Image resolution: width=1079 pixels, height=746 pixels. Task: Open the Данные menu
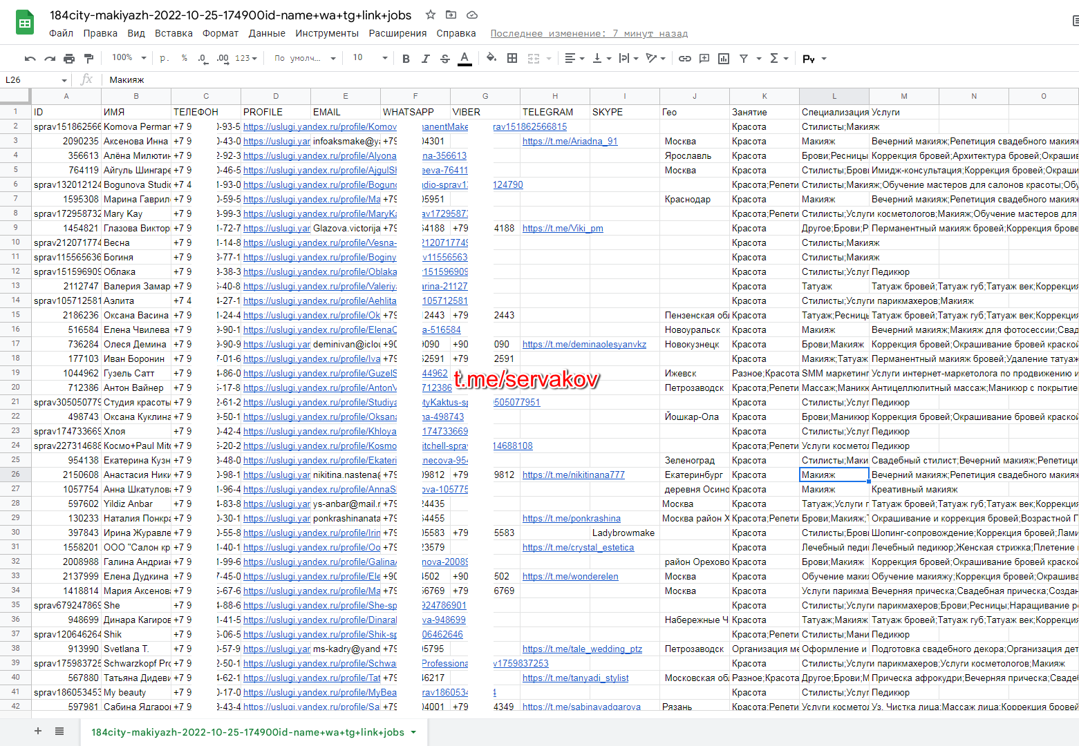pyautogui.click(x=267, y=33)
